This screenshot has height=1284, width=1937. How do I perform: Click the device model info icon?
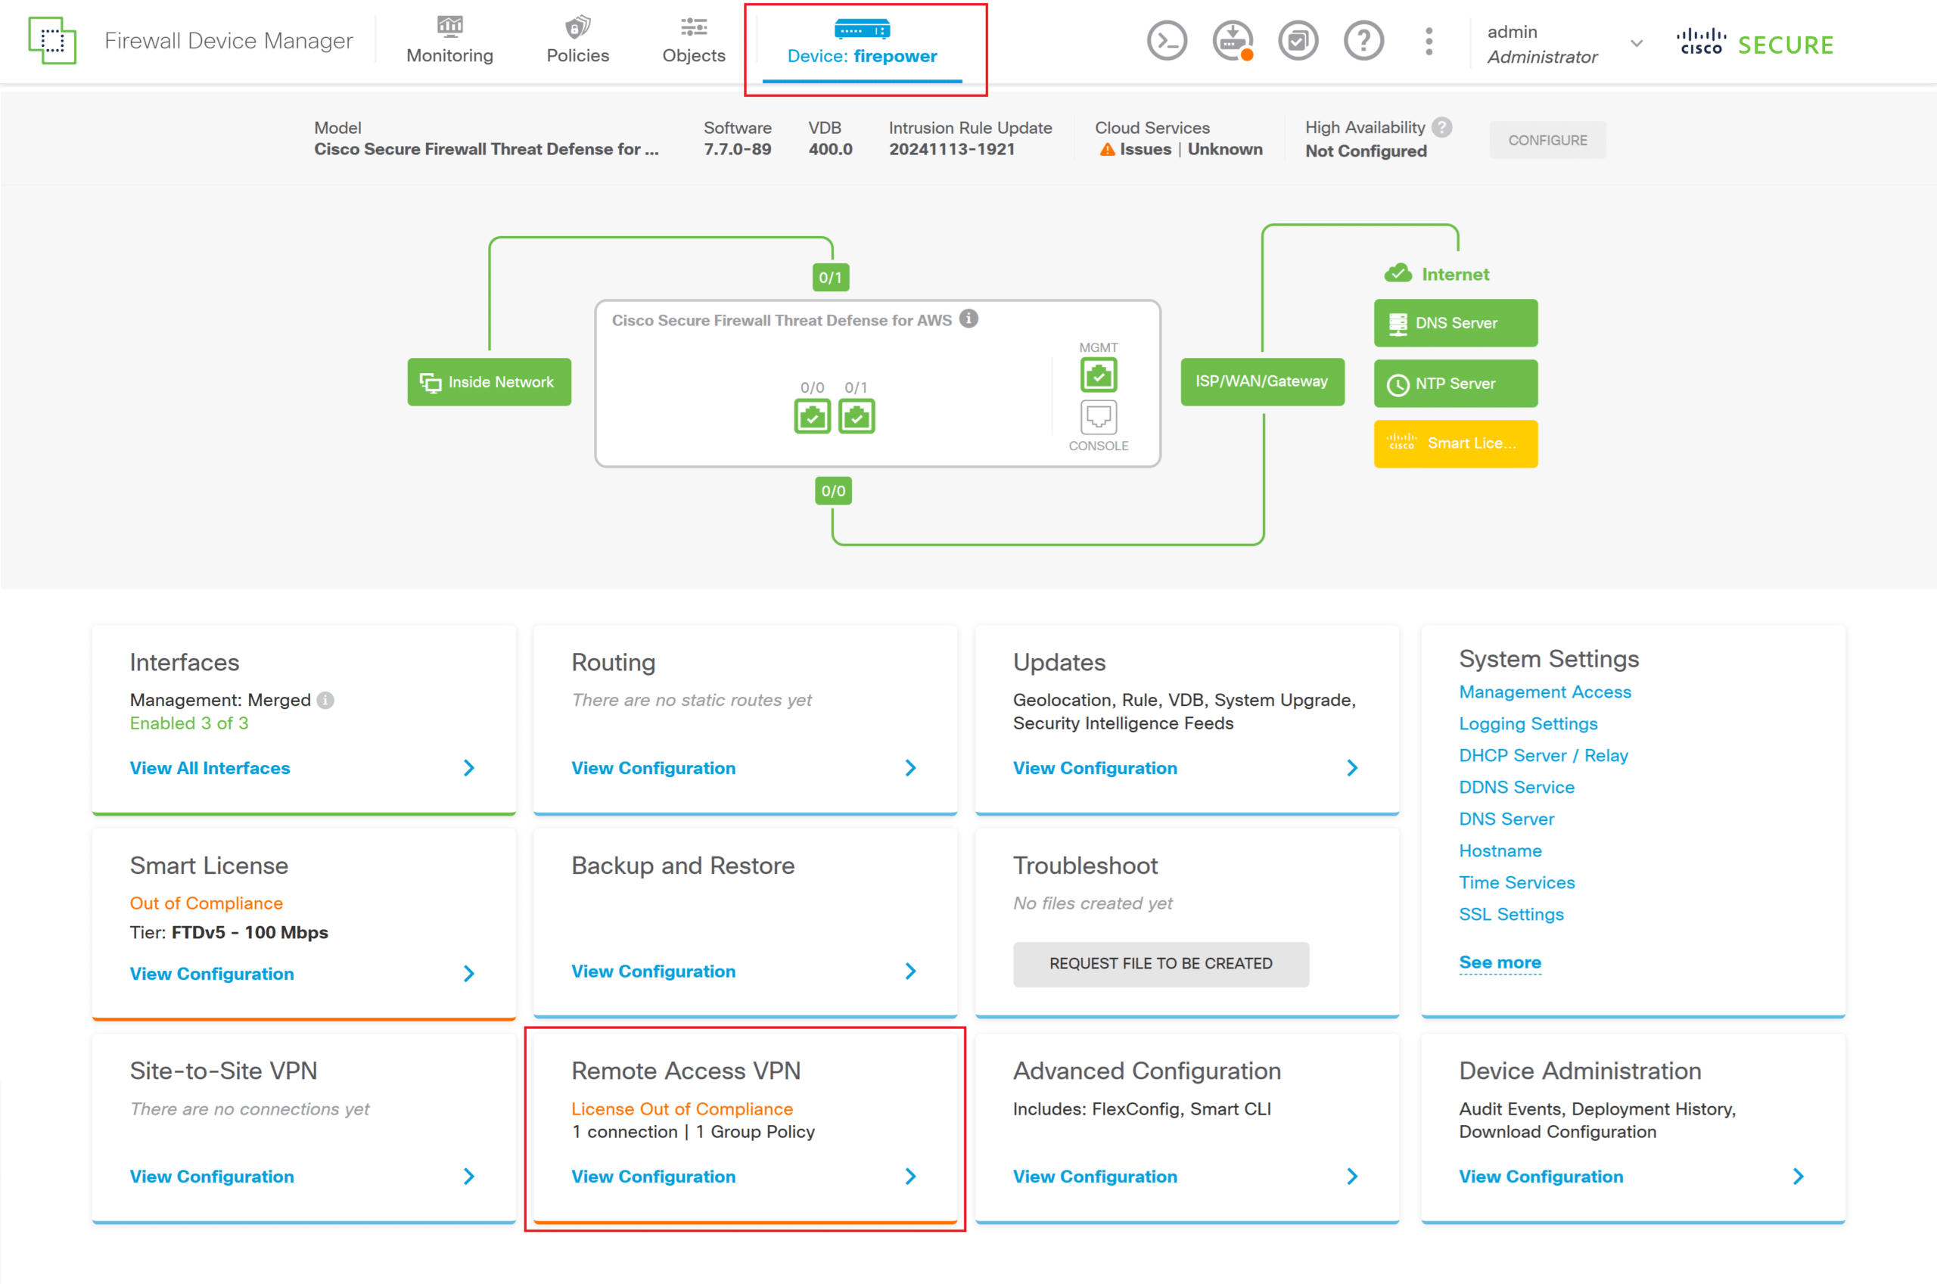968,319
